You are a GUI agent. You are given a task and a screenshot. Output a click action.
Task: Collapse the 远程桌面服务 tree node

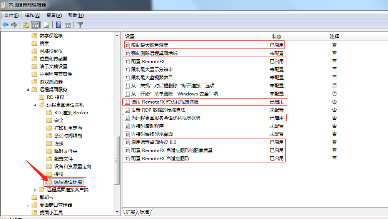tap(28, 90)
